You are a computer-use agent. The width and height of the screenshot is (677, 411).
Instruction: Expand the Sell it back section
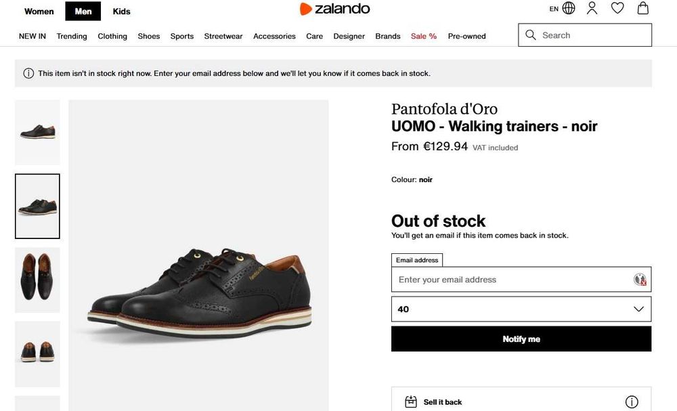pyautogui.click(x=443, y=402)
